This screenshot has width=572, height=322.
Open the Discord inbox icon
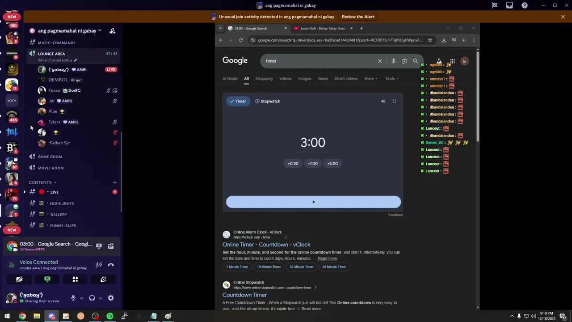click(509, 5)
